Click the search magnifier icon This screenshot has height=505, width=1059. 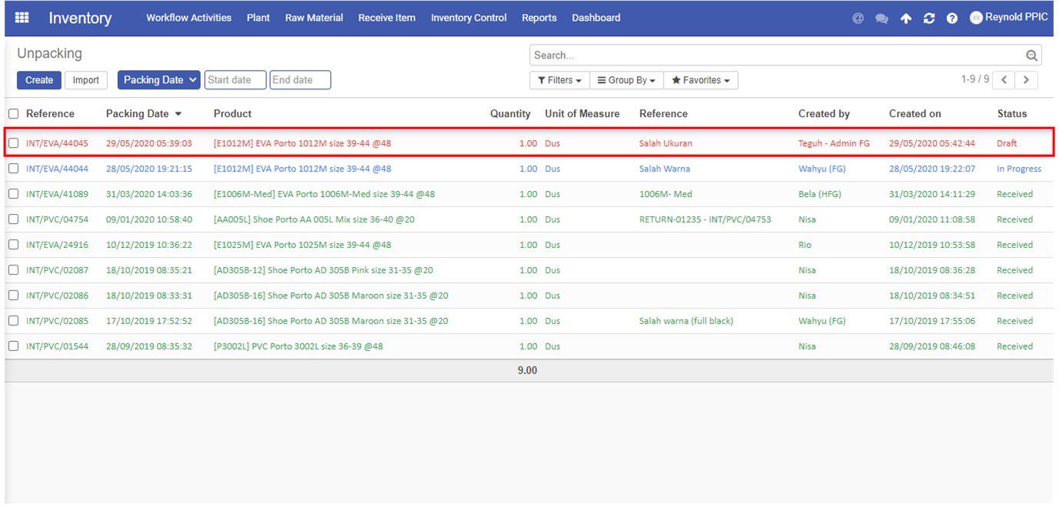coord(1031,55)
